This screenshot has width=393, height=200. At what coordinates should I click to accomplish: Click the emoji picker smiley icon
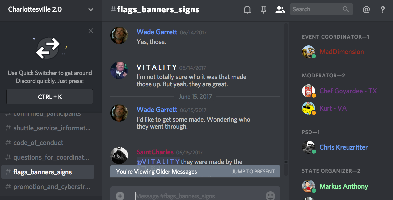click(x=270, y=196)
